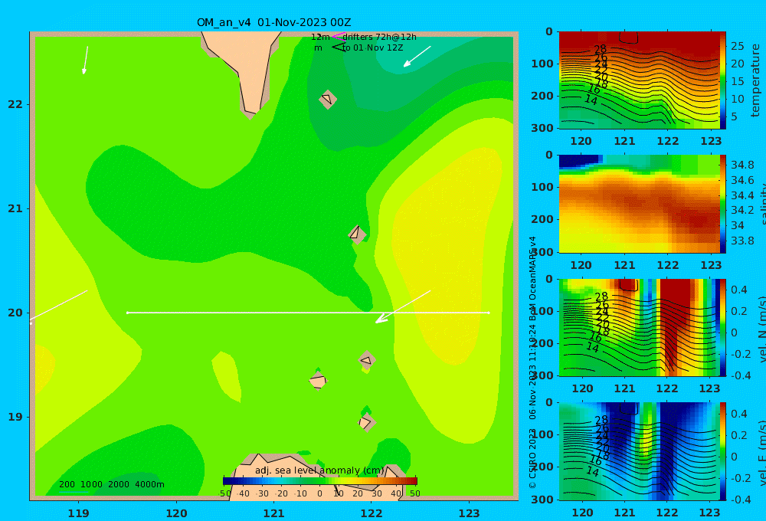Screen dimensions: 766x521
Task: Click the downward white arrow above latitude 22
Action: (x=85, y=60)
